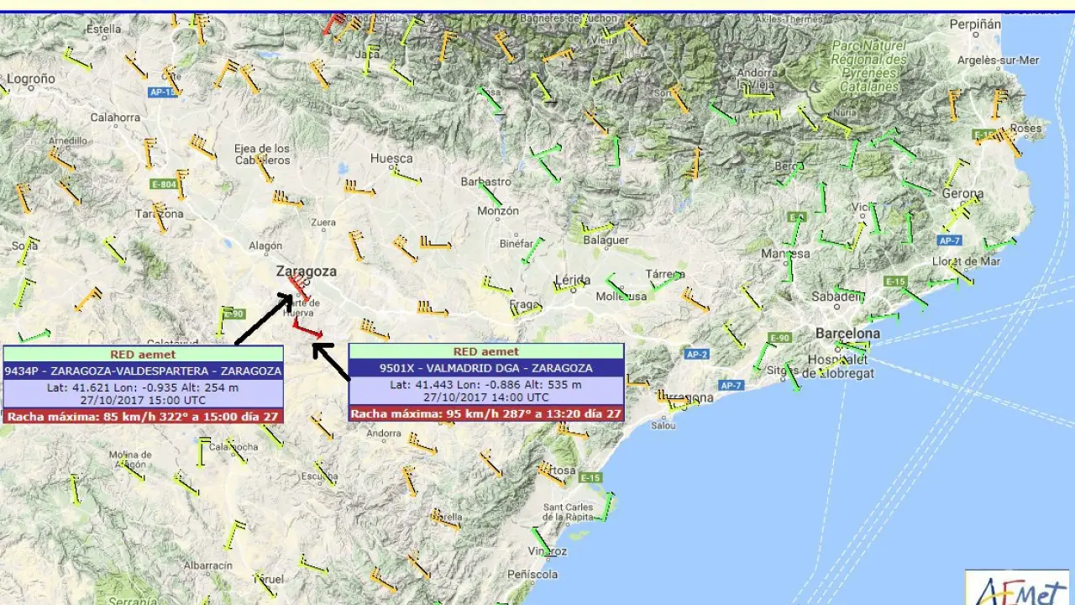Click the E-90 shield near Zaragoza

(x=233, y=314)
